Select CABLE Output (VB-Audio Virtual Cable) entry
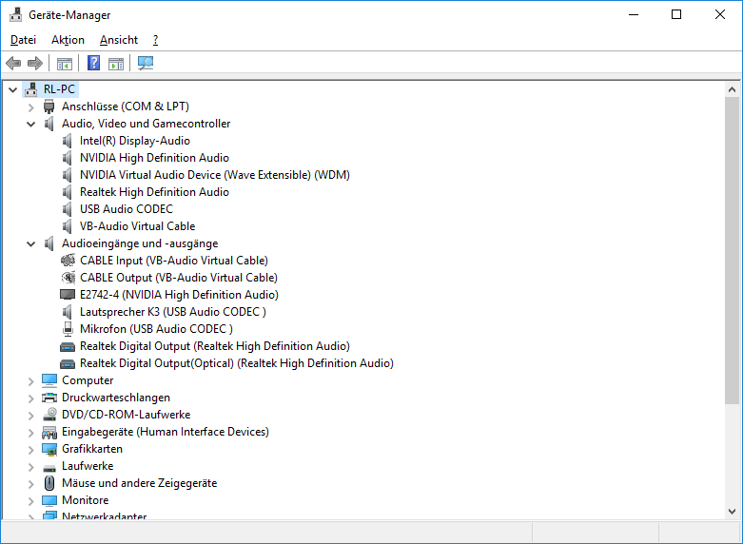The image size is (743, 544). coord(178,278)
